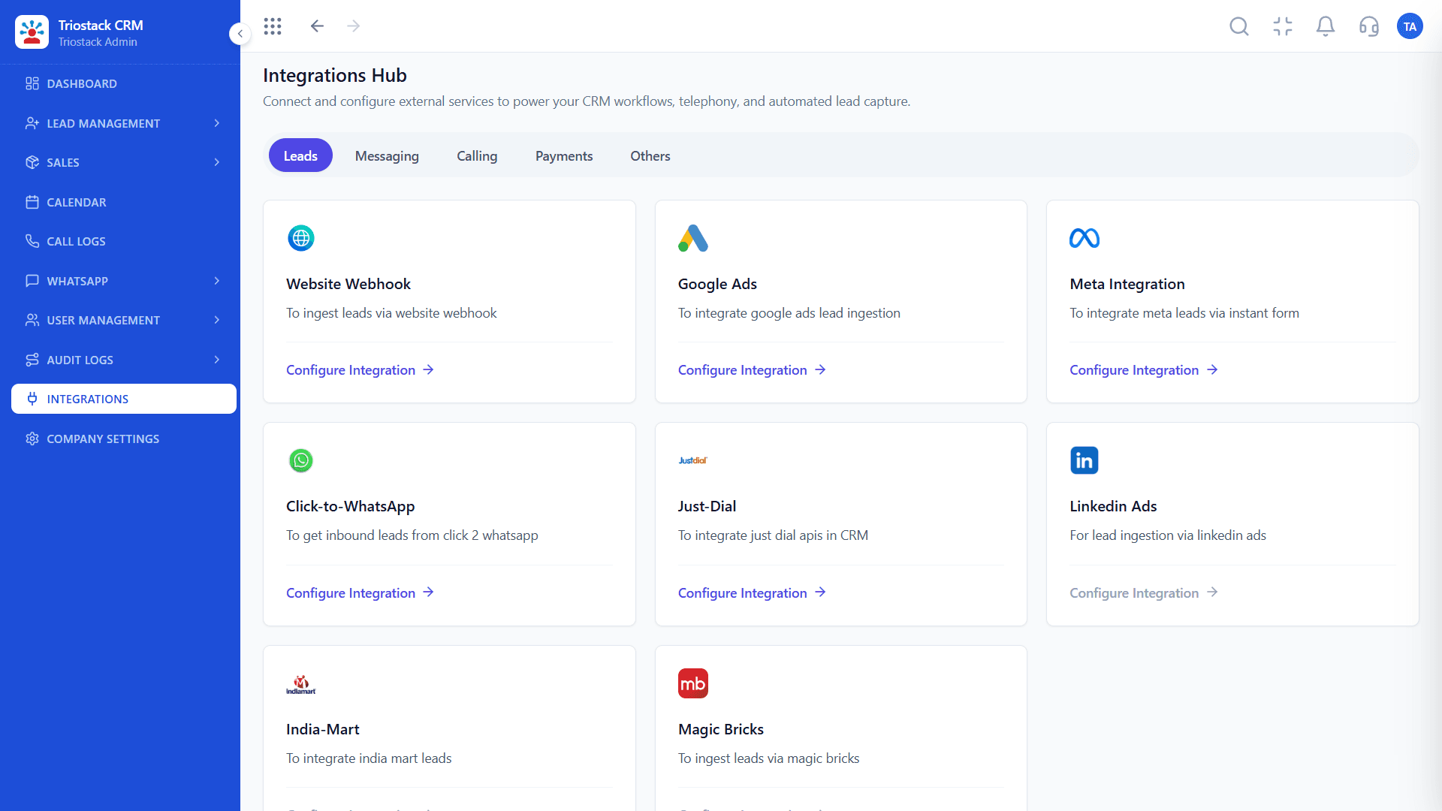Click the Magic Bricks mb logo
This screenshot has width=1442, height=811.
point(693,683)
